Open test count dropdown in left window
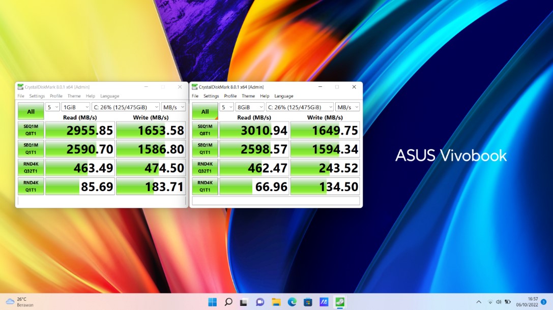This screenshot has width=553, height=310. (52, 107)
